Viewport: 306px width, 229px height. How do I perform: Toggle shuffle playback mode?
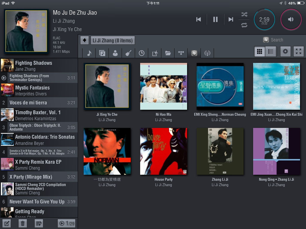click(244, 14)
